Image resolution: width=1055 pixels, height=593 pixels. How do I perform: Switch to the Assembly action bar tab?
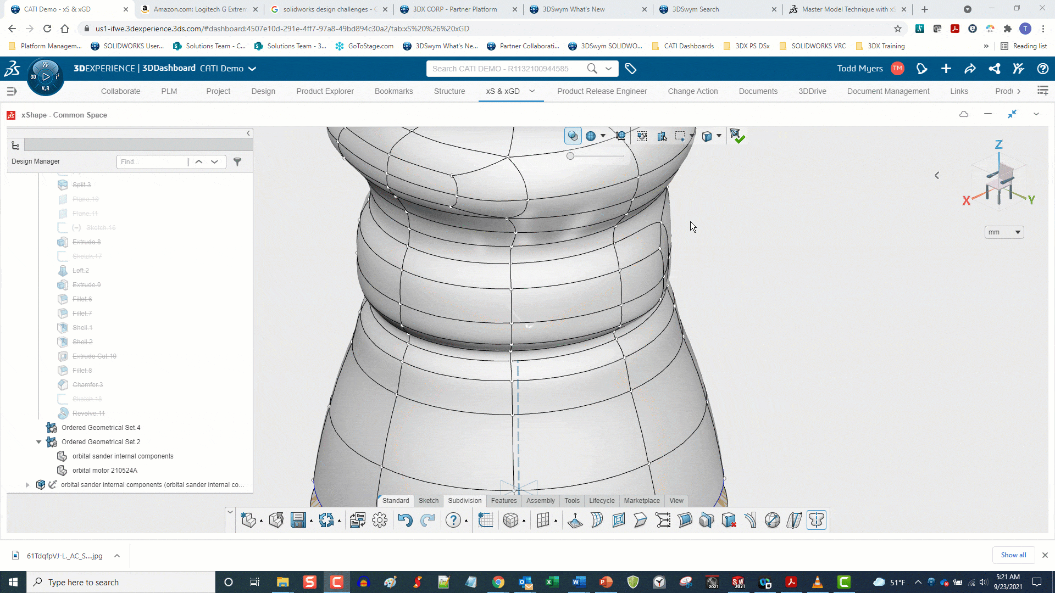point(541,501)
